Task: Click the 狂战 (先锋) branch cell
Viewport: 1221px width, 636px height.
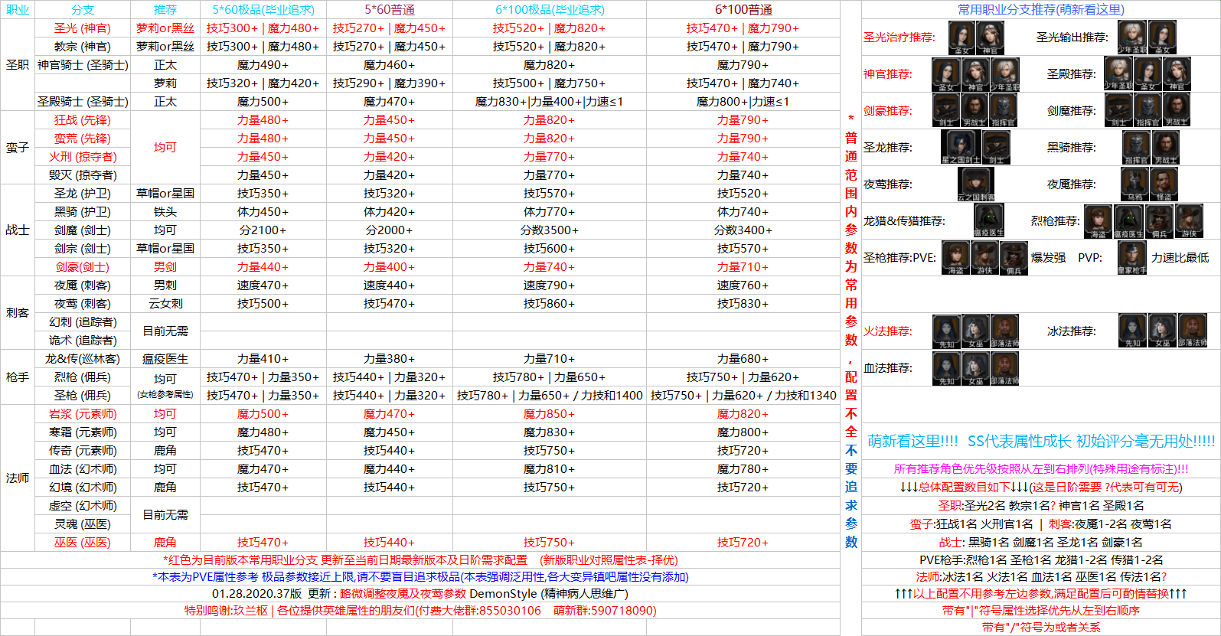Action: click(83, 120)
